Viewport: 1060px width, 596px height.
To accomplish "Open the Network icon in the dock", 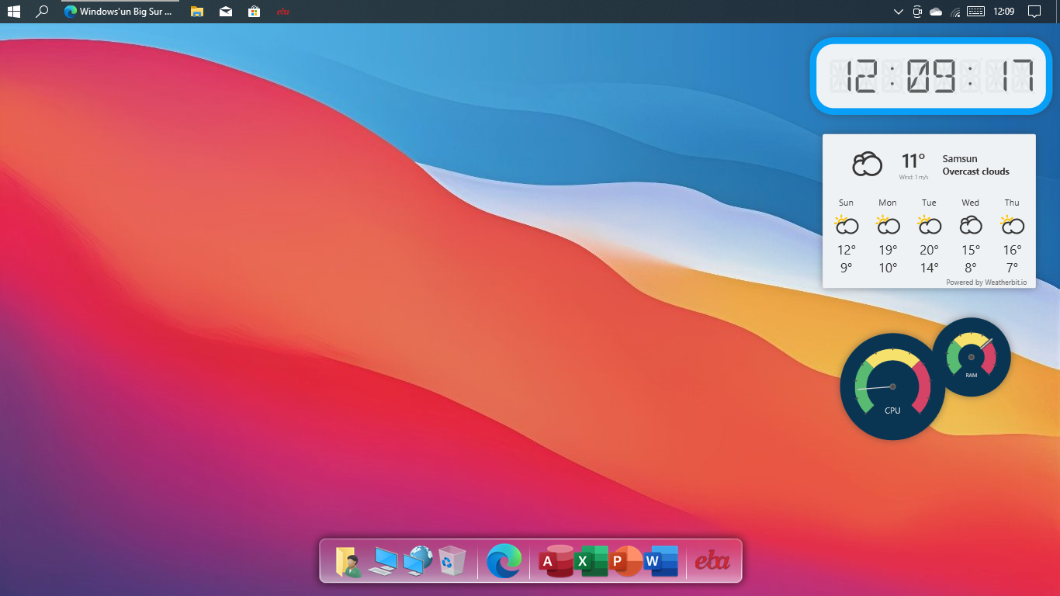I will tap(417, 561).
